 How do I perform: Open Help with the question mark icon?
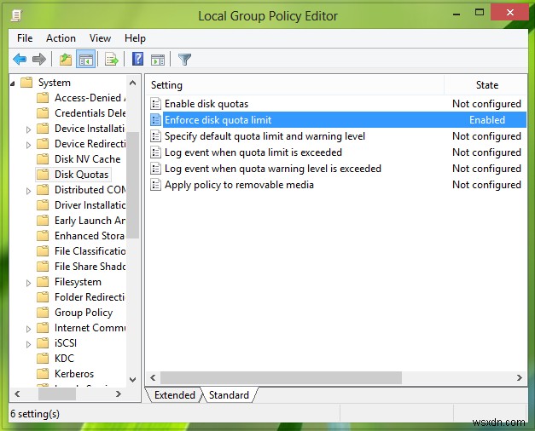pos(137,59)
